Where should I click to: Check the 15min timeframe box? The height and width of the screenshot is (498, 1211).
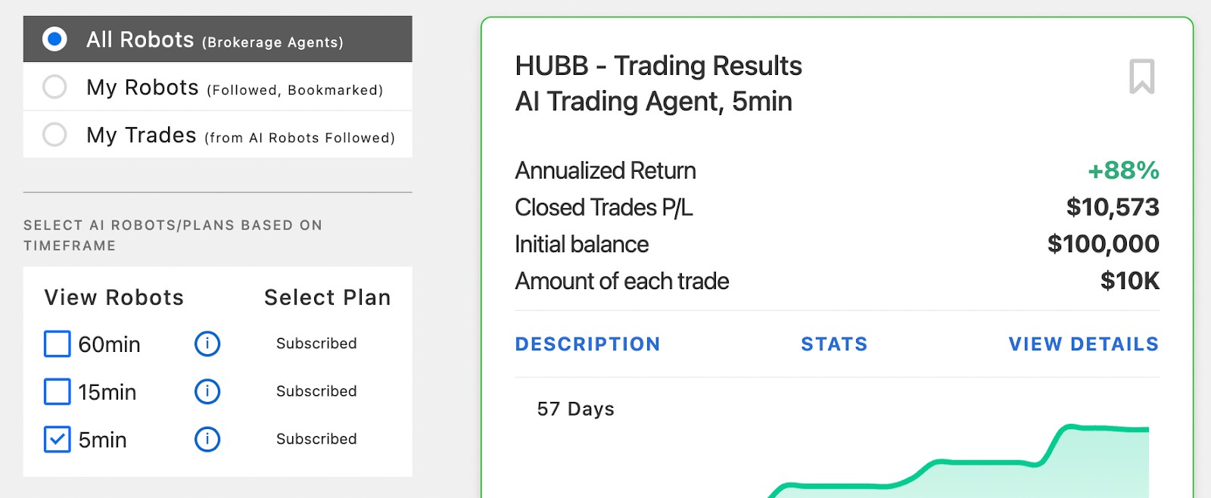point(58,391)
